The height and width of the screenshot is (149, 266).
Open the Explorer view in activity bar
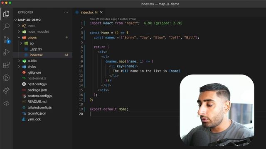[x=6, y=14]
